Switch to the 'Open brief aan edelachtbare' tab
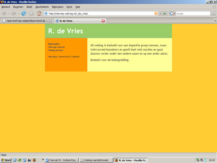This screenshot has height=163, width=217. click(26, 21)
